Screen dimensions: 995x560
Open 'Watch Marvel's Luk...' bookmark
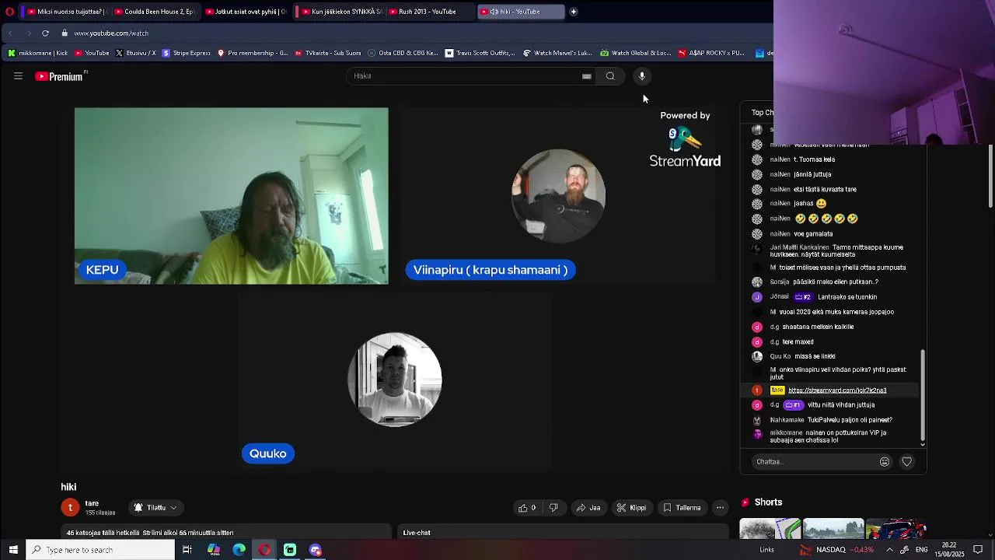557,54
